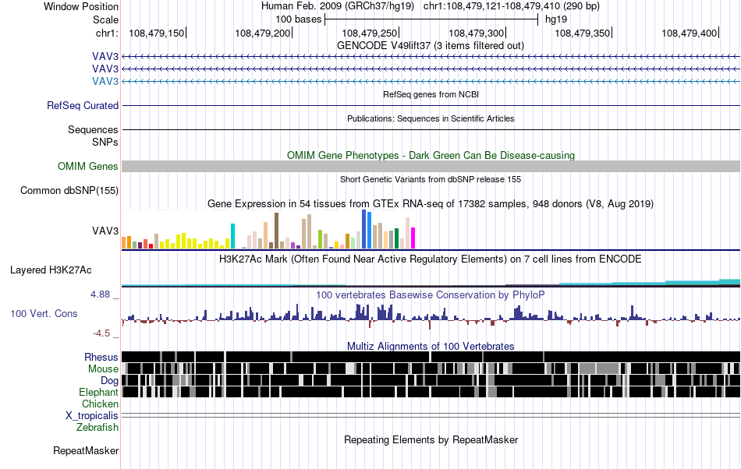Click the Common dbSNP(155) track label

[69, 190]
